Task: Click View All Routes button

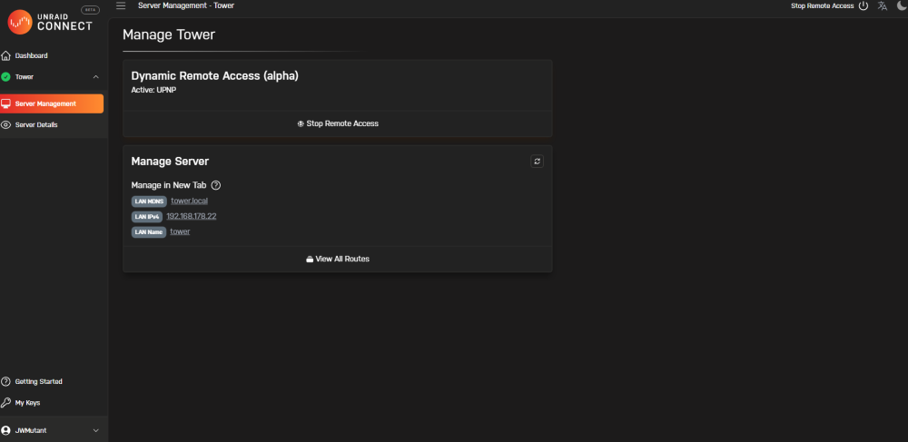Action: 338,260
